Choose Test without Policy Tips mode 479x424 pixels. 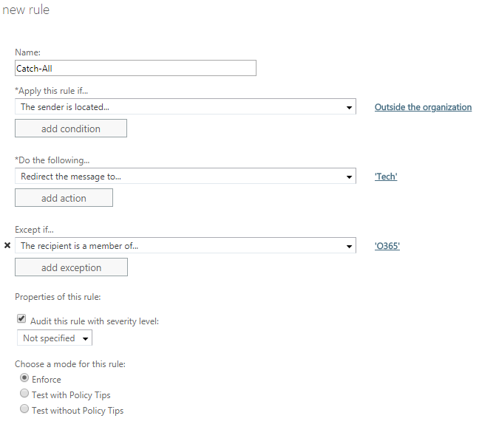pos(24,409)
